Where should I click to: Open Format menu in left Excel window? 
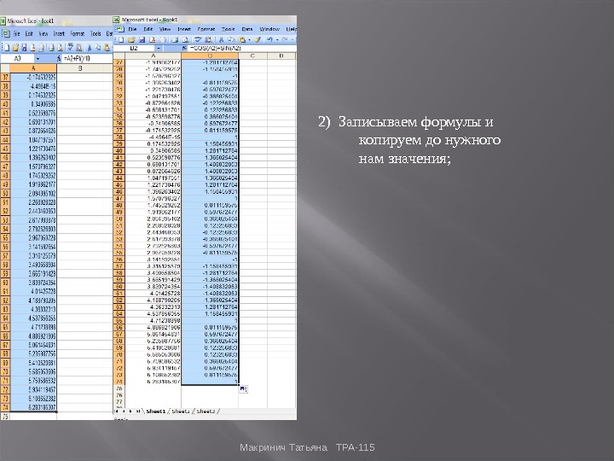click(78, 33)
